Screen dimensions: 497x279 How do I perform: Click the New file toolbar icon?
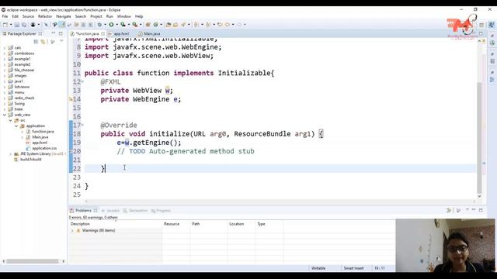(x=5, y=25)
